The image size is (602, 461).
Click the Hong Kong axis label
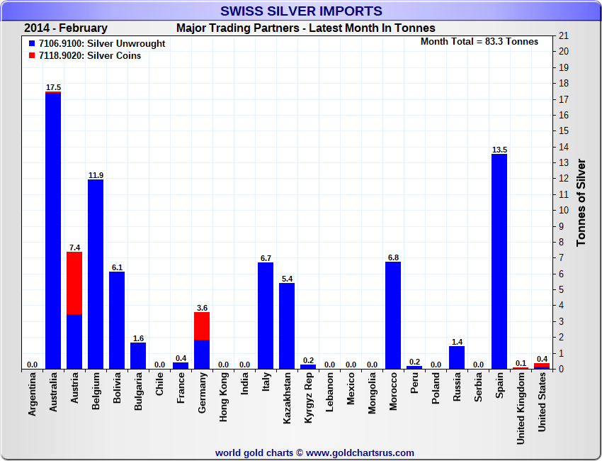click(x=223, y=399)
